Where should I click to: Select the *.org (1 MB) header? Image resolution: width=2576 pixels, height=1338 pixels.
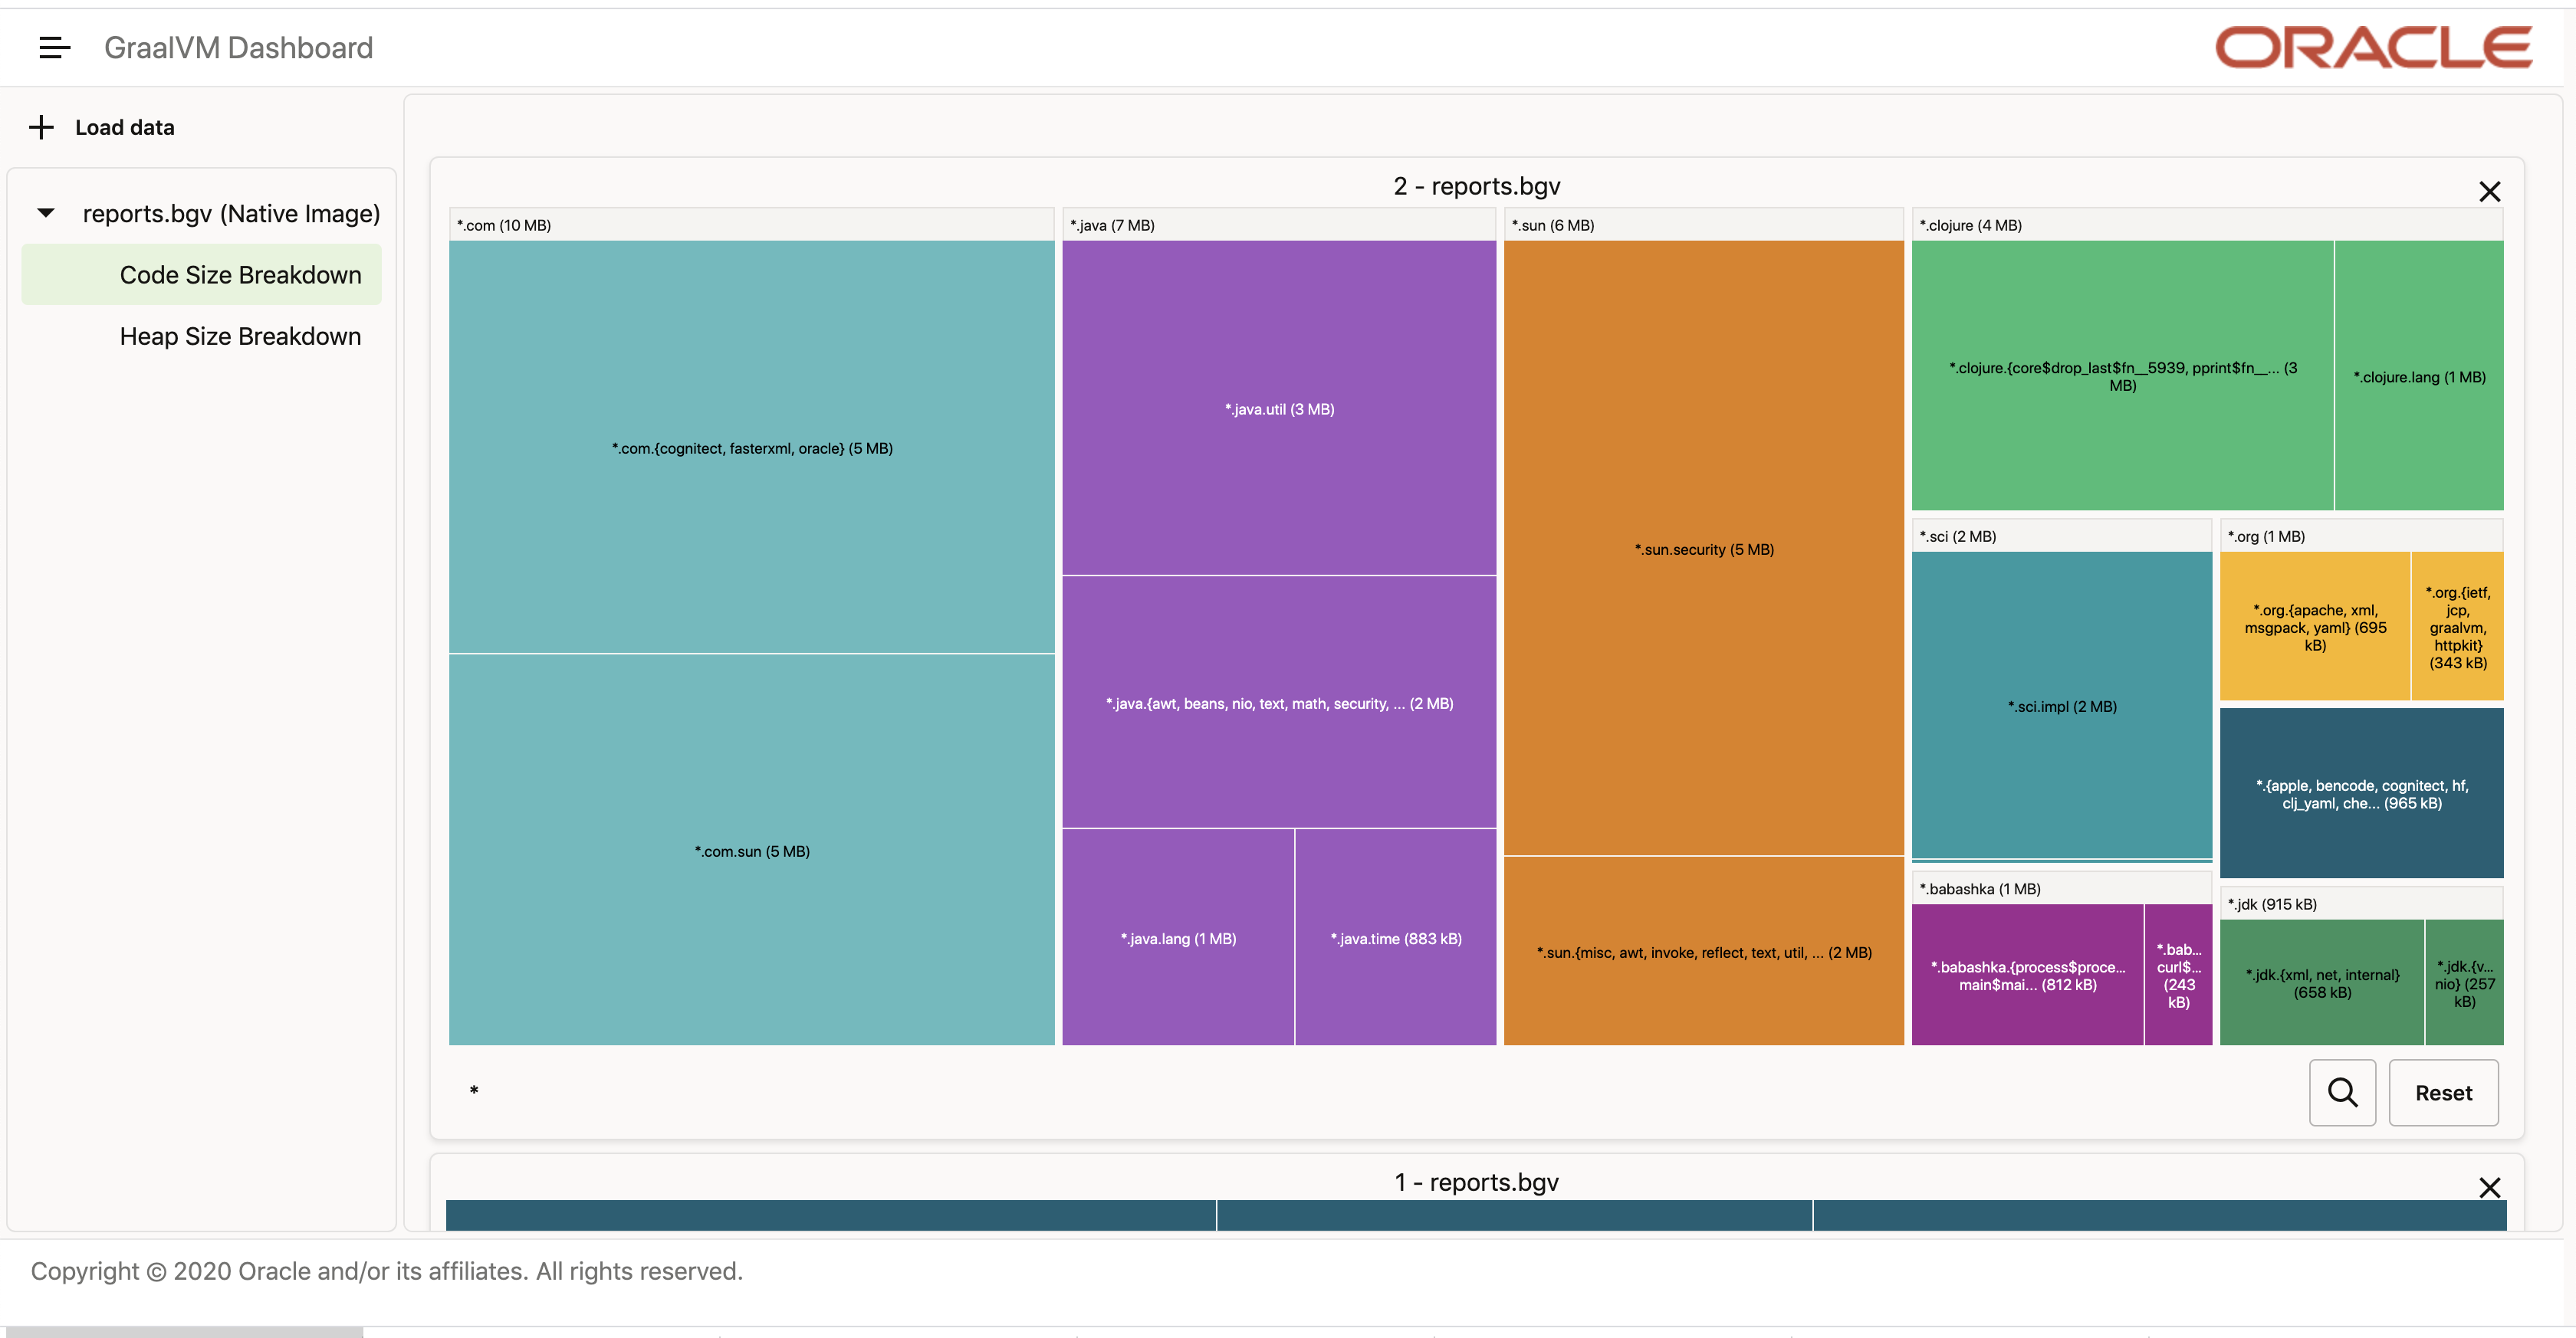(2361, 536)
